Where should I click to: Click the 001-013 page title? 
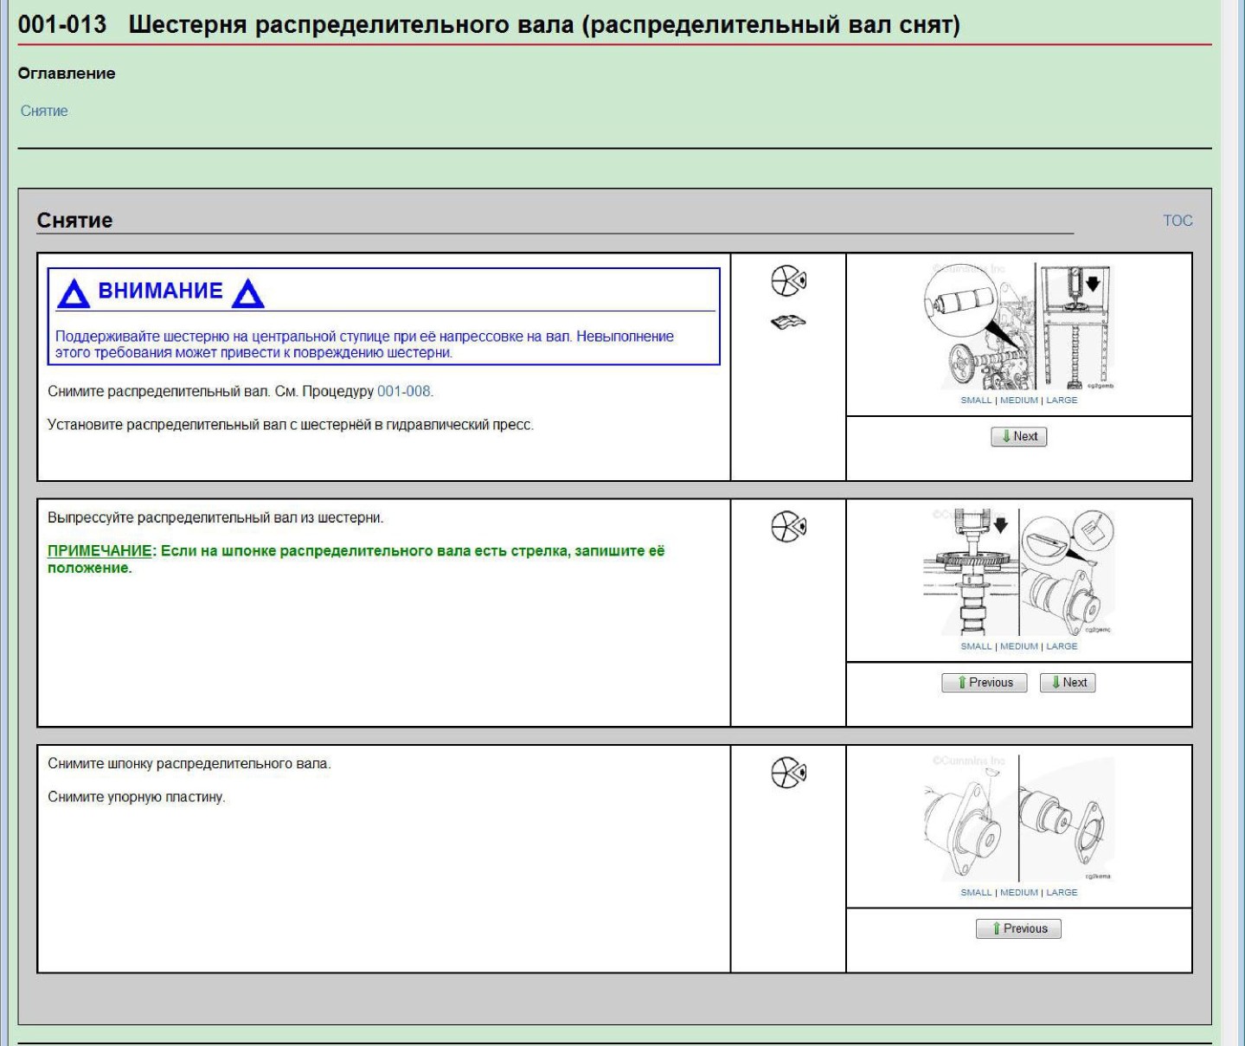click(489, 24)
